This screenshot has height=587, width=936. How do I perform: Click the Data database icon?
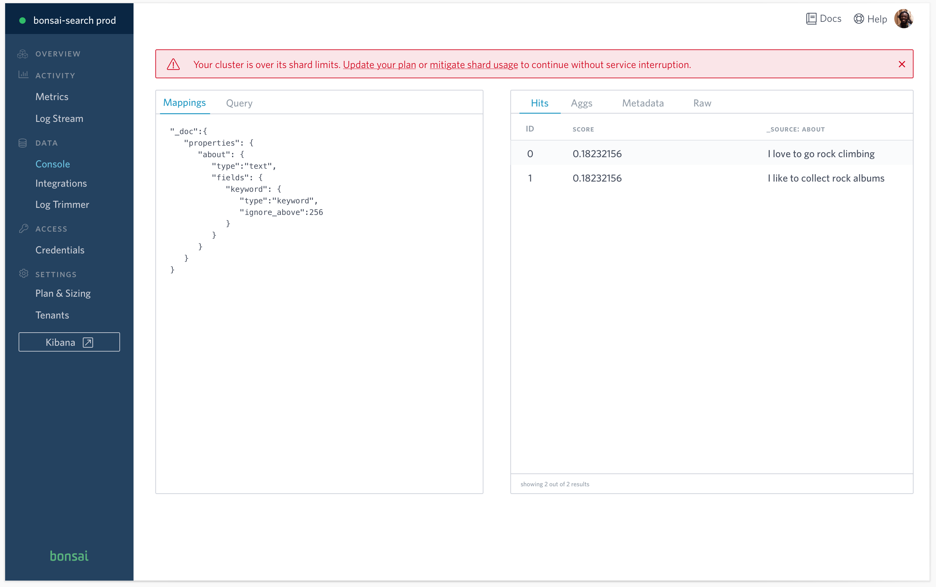[x=23, y=143]
